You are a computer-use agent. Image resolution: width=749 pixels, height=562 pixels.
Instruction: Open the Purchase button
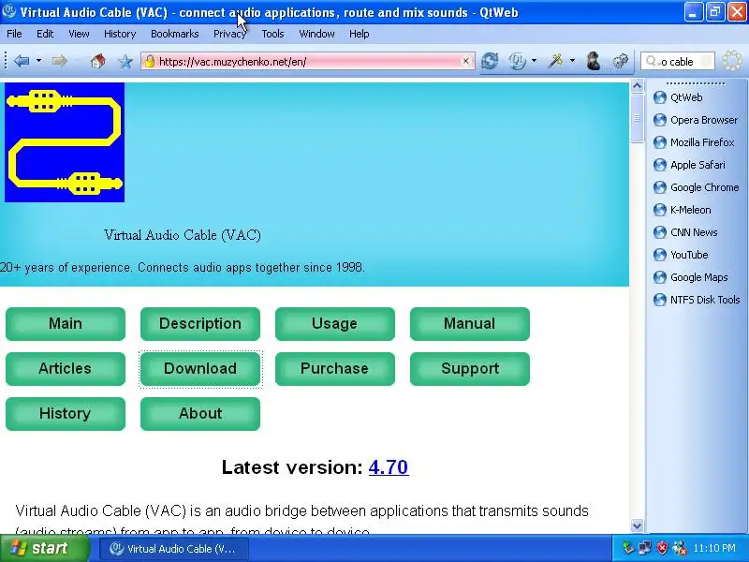click(335, 369)
